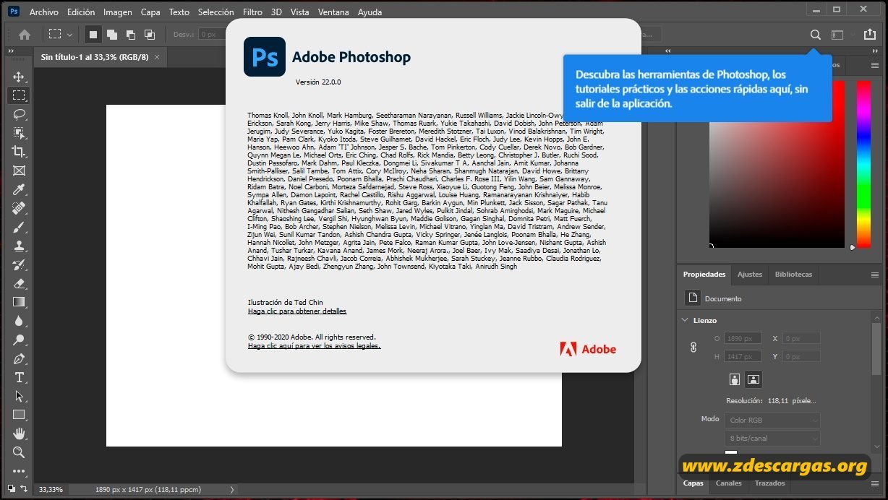888x500 pixels.
Task: Expand the left toolbar to two columns
Action: (x=11, y=51)
